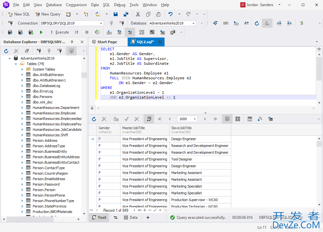The image size is (323, 232).
Task: Click the New Query button
Action: (x=47, y=14)
